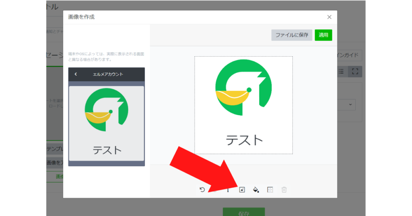
Task: Select the insert image tool
Action: click(x=242, y=190)
